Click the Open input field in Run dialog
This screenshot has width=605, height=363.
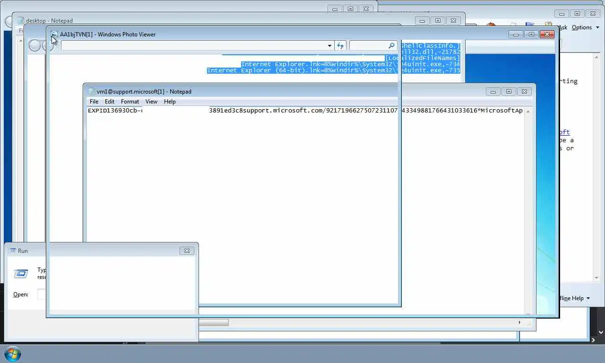[x=43, y=294]
